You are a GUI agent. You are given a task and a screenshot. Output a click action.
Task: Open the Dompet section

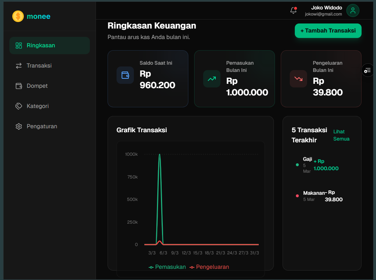click(37, 86)
